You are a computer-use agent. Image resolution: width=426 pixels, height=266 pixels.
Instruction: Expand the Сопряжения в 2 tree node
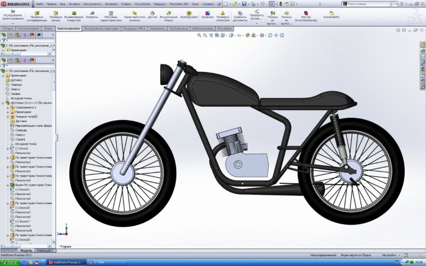pyautogui.click(x=8, y=107)
